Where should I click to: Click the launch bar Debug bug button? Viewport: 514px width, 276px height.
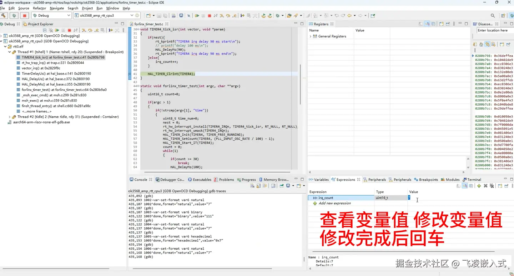tap(14, 15)
